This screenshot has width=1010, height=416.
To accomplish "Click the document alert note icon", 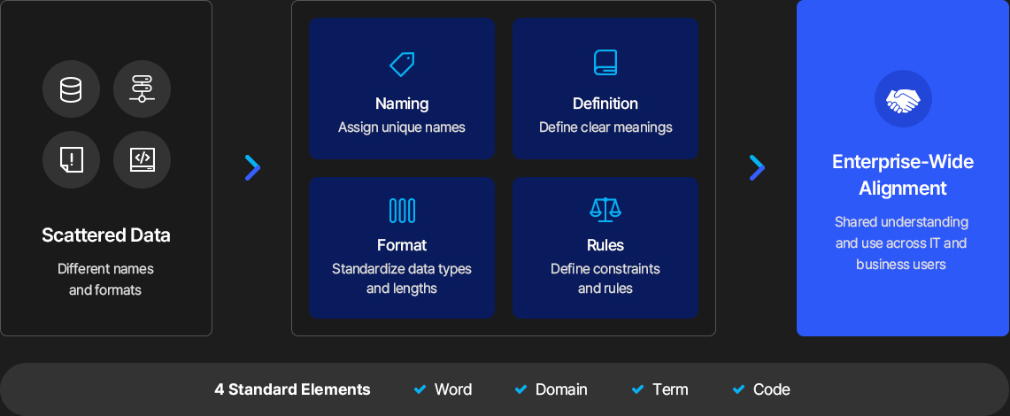I will click(x=71, y=159).
